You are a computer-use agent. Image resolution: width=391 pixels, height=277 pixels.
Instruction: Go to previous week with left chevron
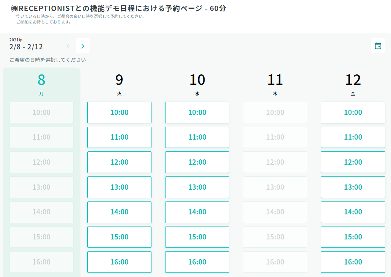click(x=68, y=46)
